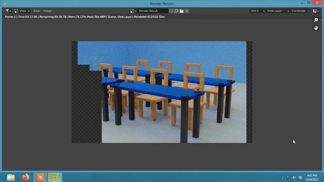Image resolution: width=324 pixels, height=182 pixels.
Task: Show hidden tray icons arrow
Action: (283, 177)
